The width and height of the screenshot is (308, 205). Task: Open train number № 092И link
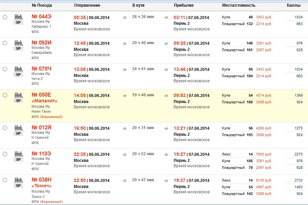pos(42,43)
